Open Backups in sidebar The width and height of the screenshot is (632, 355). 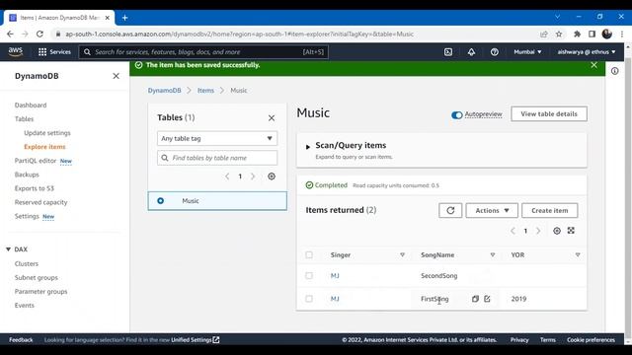(x=27, y=175)
